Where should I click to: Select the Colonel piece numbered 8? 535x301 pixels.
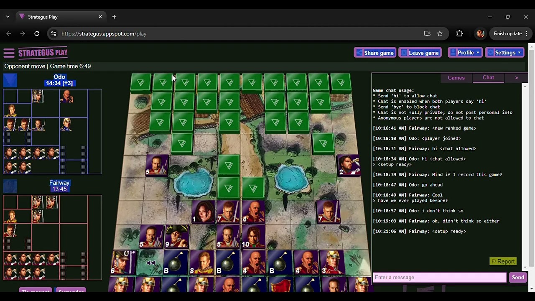203,263
